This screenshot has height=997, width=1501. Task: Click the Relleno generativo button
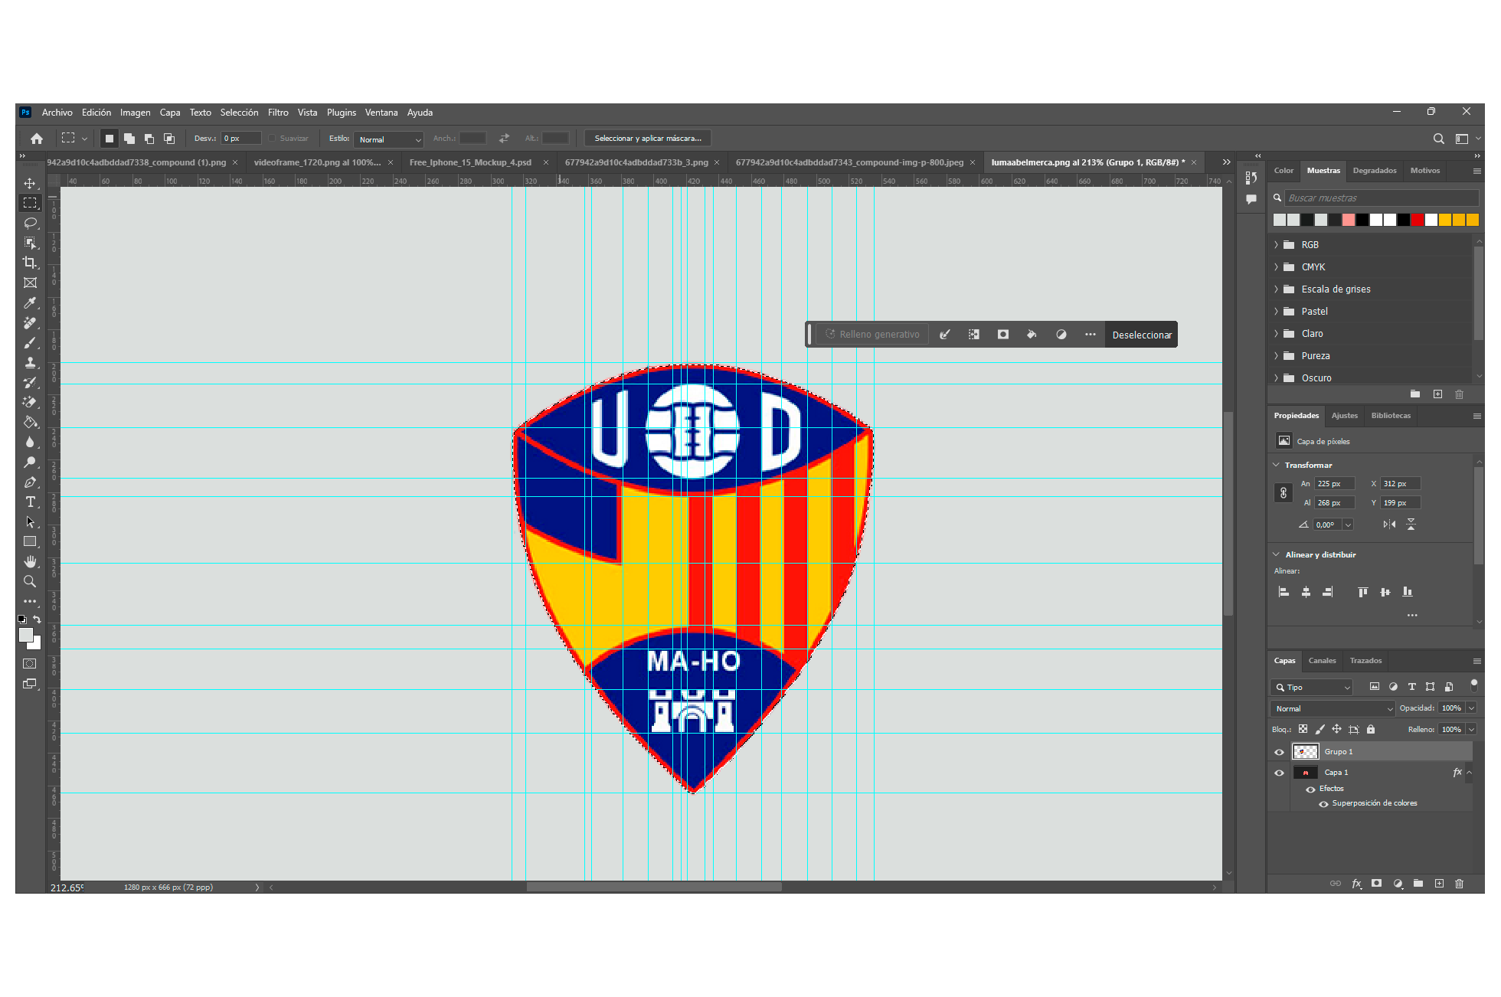[872, 335]
